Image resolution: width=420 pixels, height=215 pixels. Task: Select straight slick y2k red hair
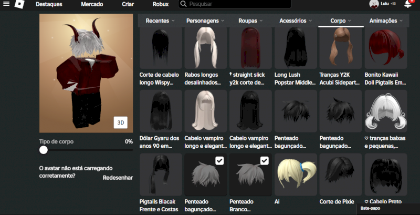[251, 48]
